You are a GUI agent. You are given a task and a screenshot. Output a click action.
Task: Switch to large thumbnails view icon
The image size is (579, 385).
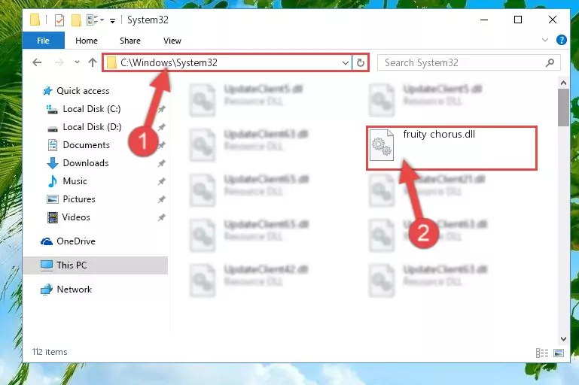point(559,353)
